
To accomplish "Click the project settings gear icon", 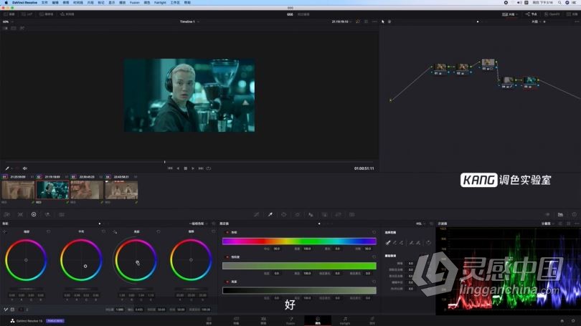I will coord(573,321).
